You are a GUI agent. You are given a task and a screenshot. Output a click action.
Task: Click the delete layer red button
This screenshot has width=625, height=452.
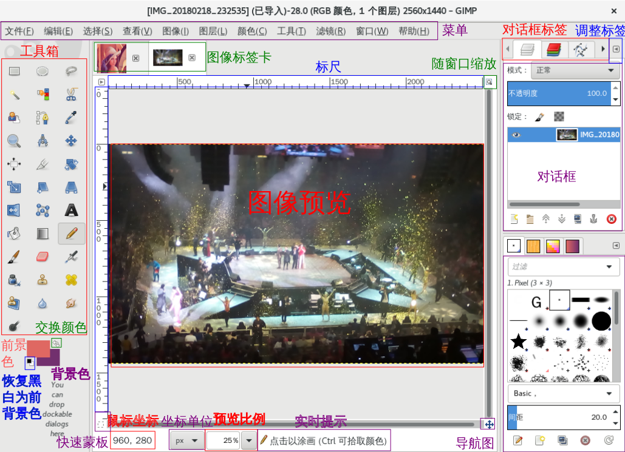coord(611,219)
